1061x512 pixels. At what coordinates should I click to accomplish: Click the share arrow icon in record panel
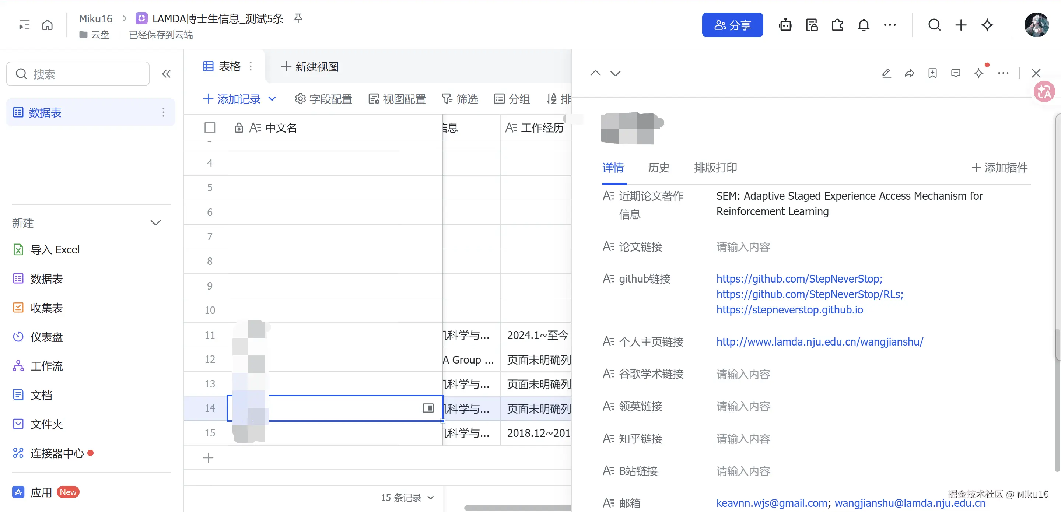(910, 73)
